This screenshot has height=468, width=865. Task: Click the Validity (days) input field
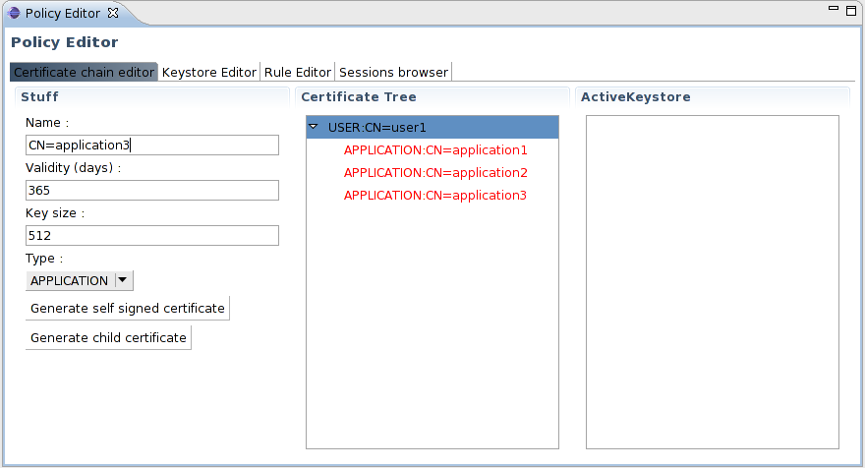(152, 191)
